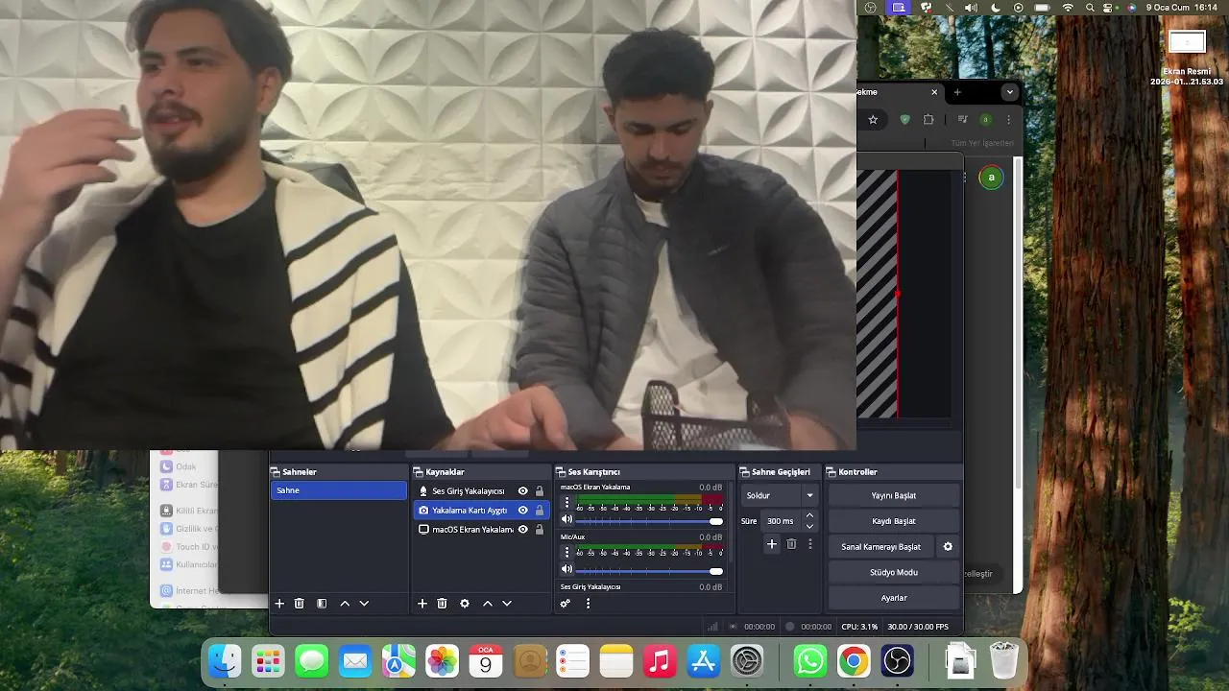Unlock Yakalama Kartı Aygıtı source
The width and height of the screenshot is (1229, 691).
point(540,511)
